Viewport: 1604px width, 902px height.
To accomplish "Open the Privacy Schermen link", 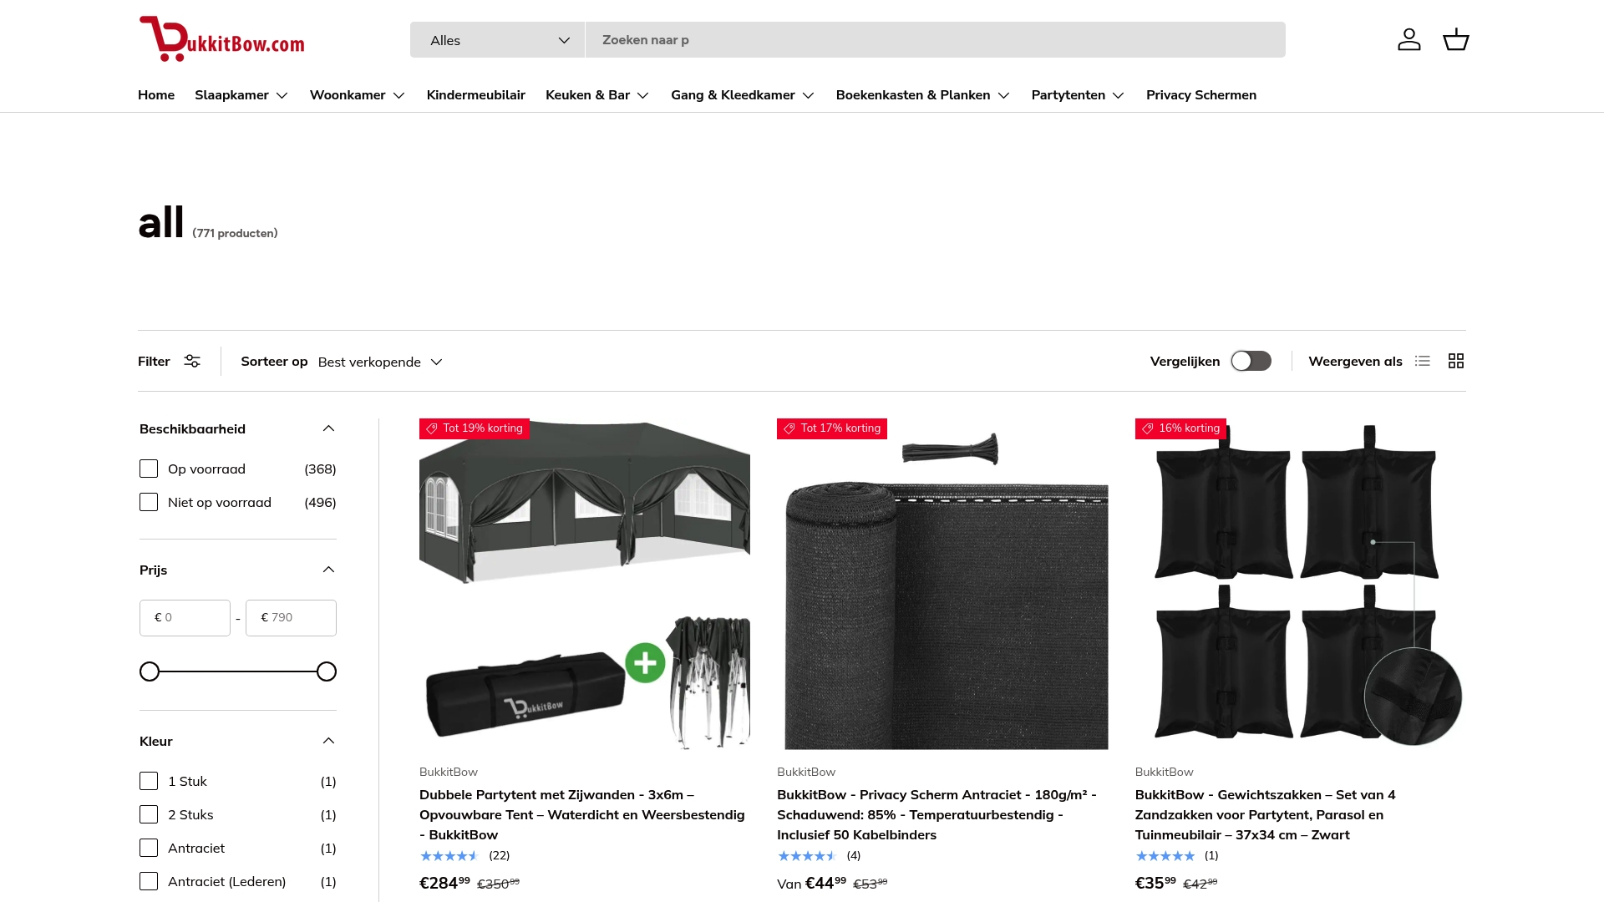I will click(1200, 95).
